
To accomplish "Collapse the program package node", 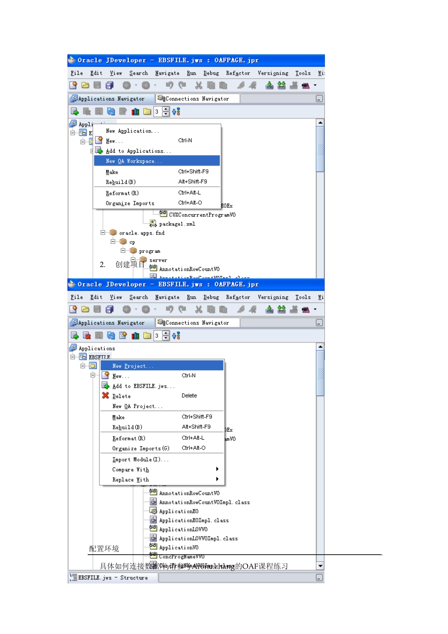I will [x=123, y=250].
